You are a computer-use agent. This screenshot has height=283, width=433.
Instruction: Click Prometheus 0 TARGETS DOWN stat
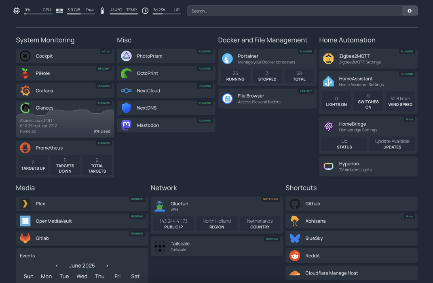pos(65,165)
